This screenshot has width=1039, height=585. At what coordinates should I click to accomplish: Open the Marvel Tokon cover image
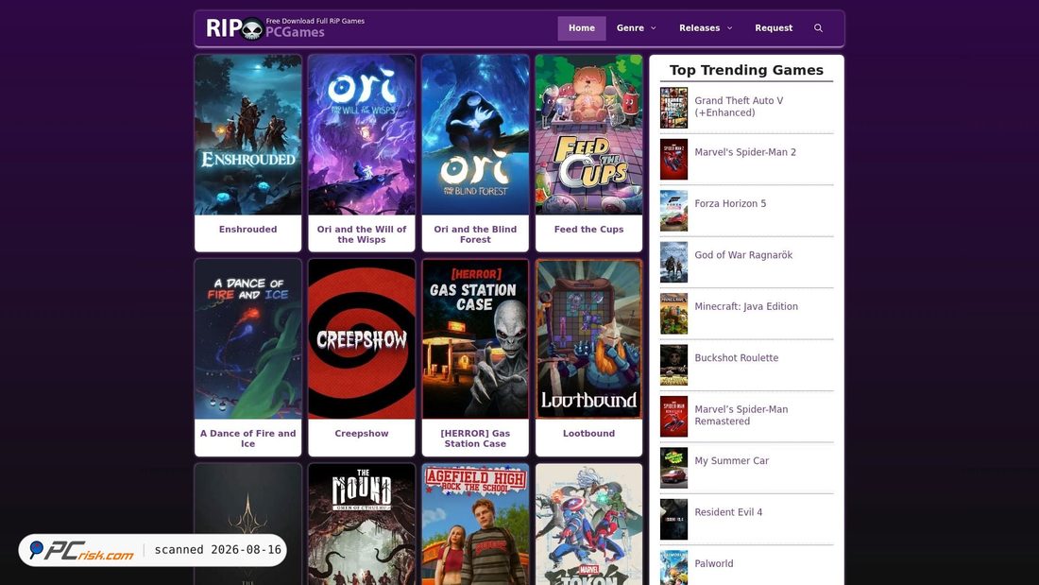589,524
